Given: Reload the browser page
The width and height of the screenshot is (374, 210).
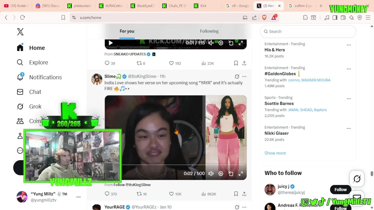Looking at the screenshot, I should 22,17.
